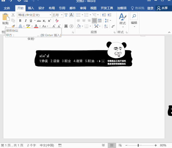Viewport: 172px width, 148px height.
Task: Click the enclosed character icon
Action: click(x=71, y=26)
